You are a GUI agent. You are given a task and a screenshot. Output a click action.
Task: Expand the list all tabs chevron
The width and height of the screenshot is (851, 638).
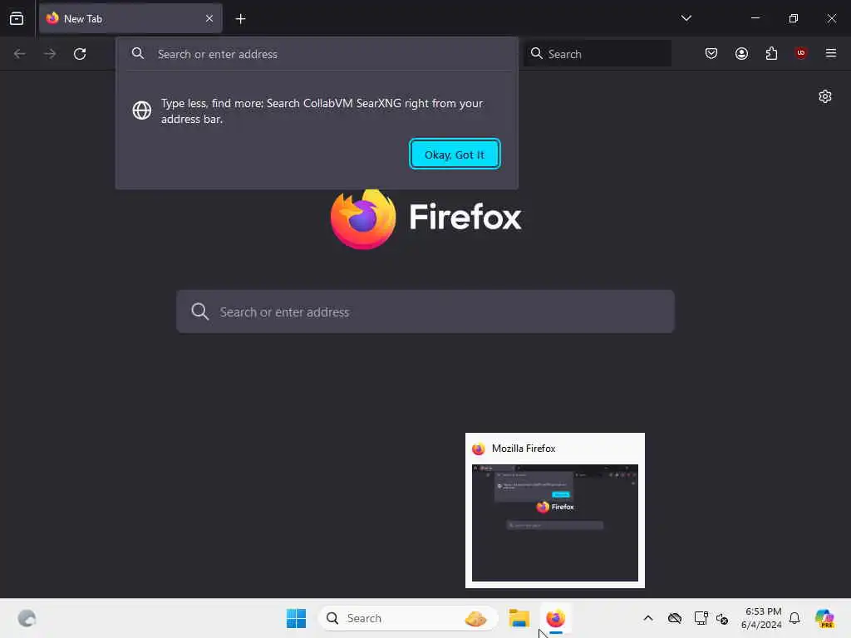pyautogui.click(x=686, y=18)
